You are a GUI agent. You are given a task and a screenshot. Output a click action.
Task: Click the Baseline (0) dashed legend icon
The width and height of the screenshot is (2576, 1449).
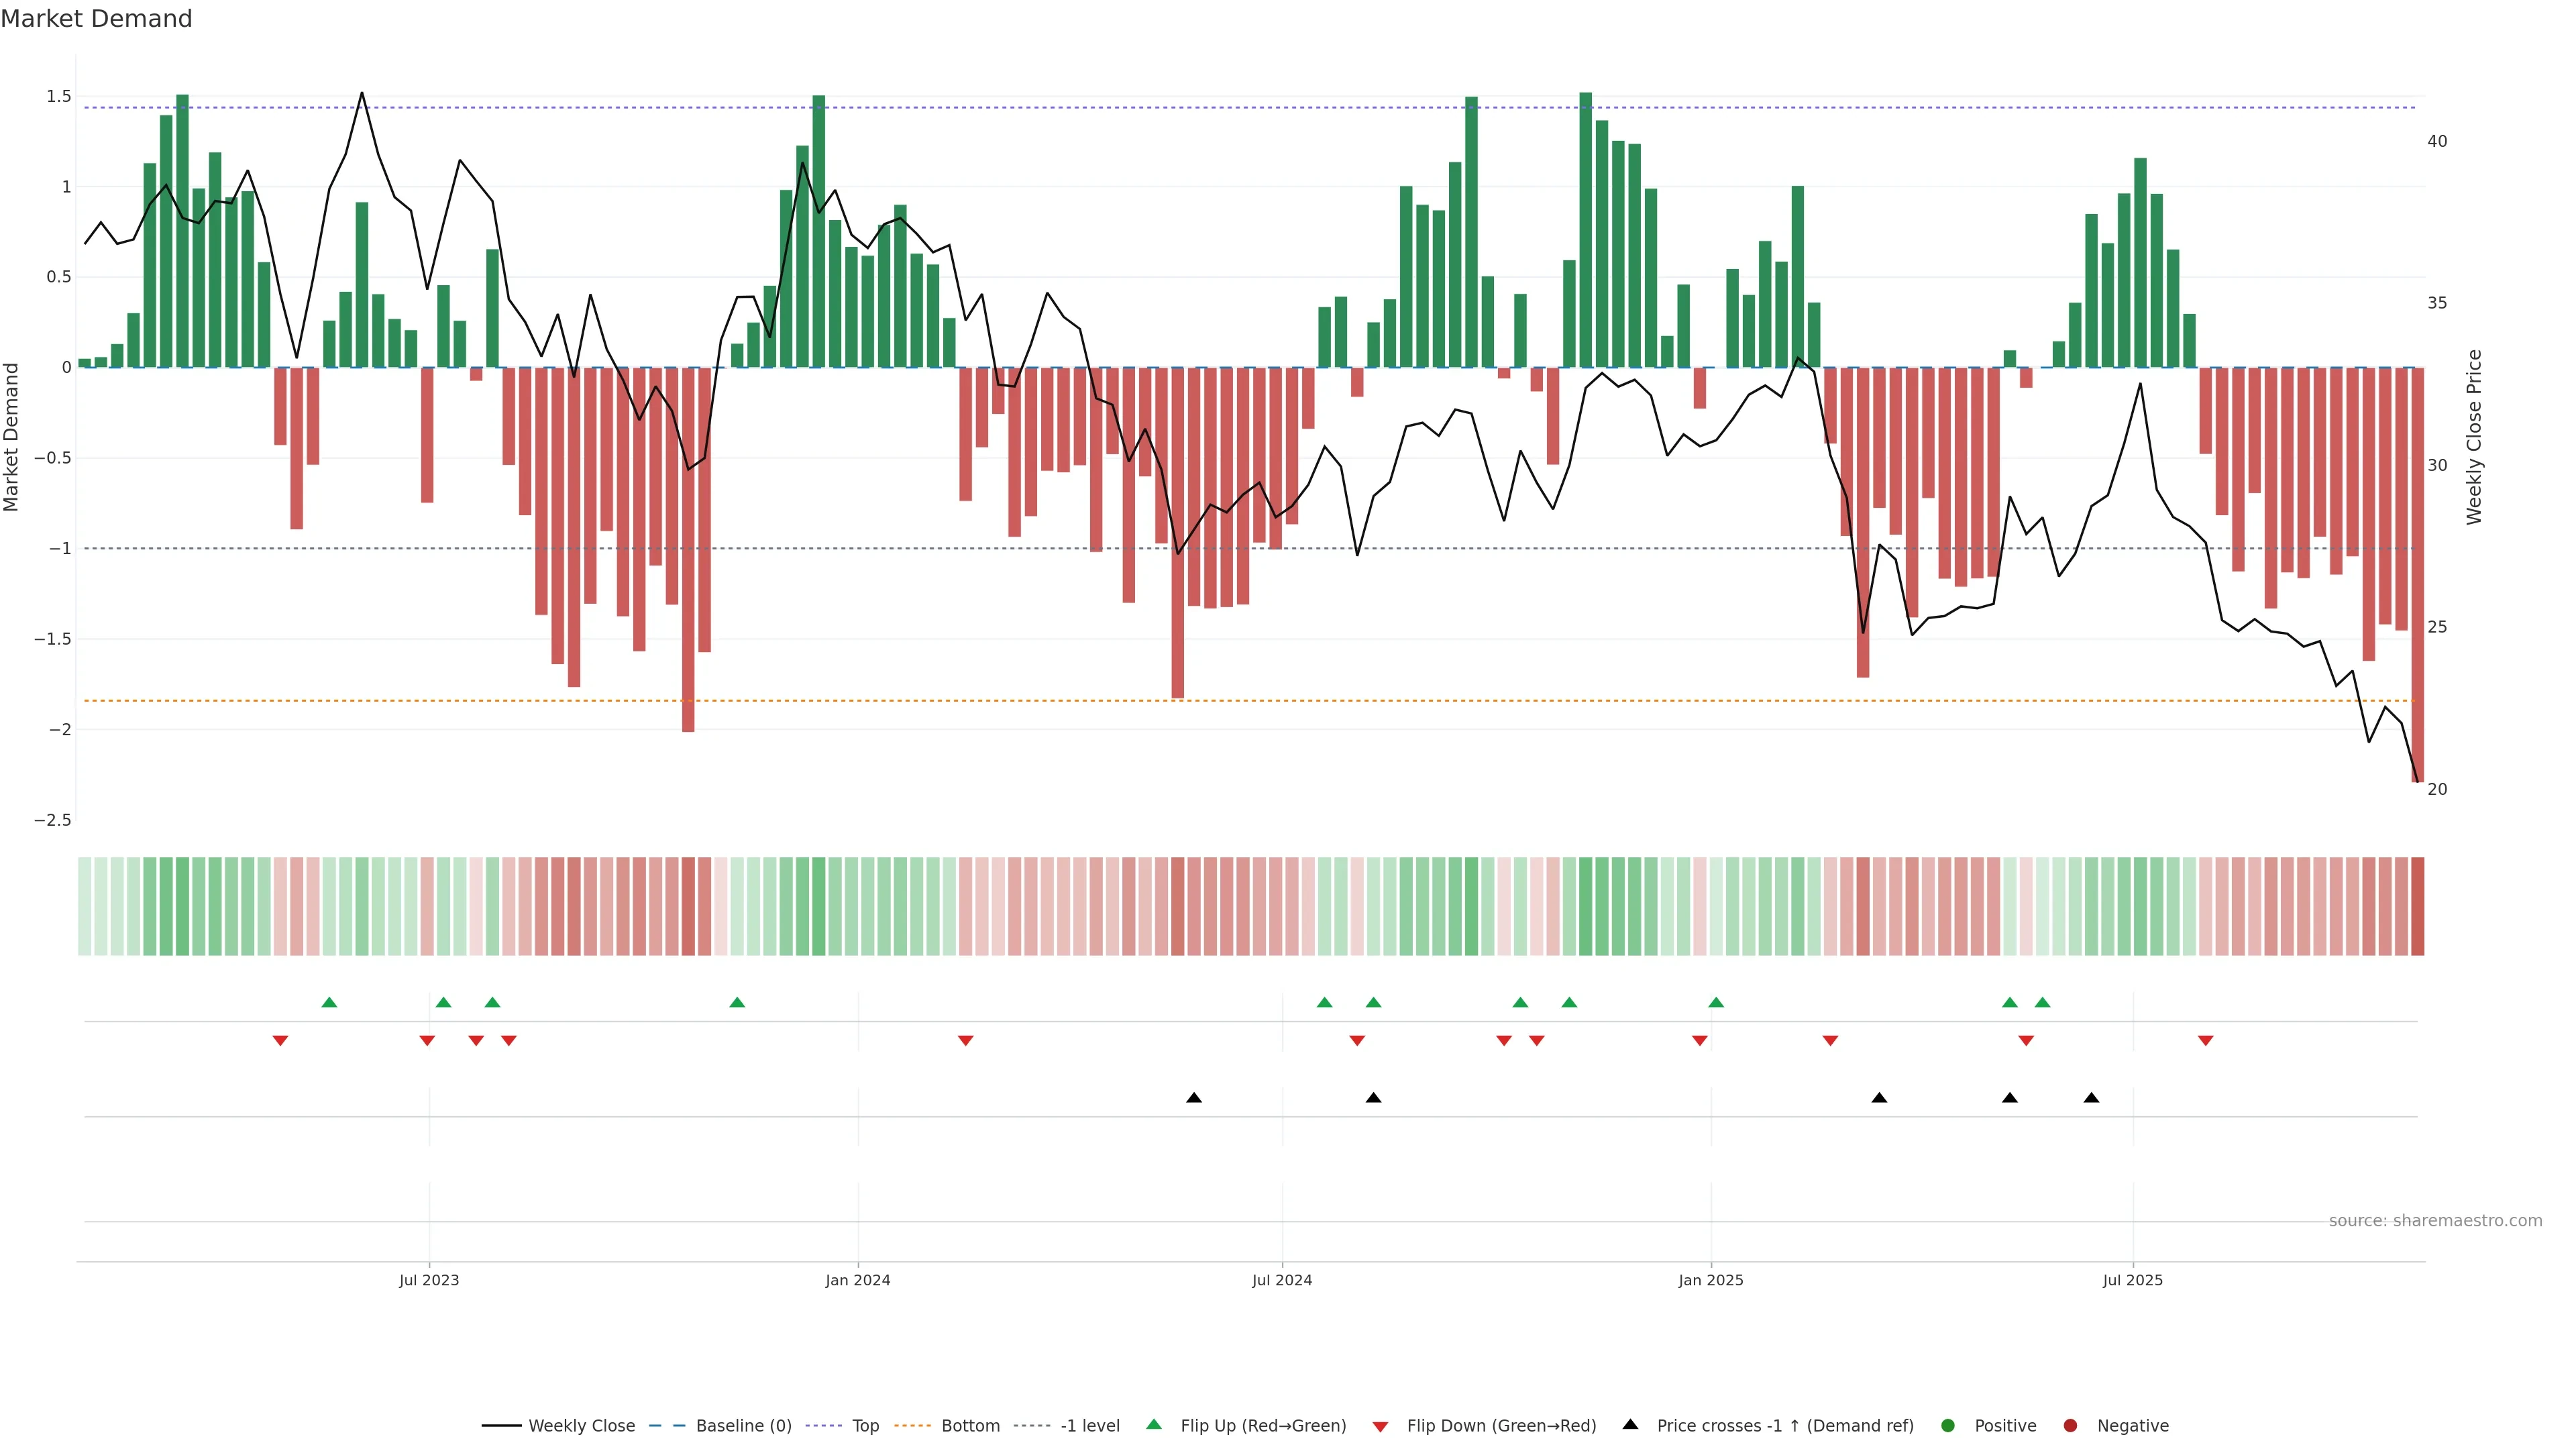tap(668, 1425)
